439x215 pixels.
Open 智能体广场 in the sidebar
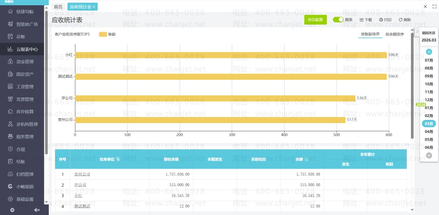coord(27,24)
